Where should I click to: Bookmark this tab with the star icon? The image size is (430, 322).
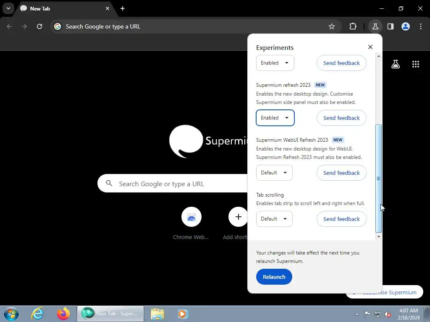click(x=332, y=26)
